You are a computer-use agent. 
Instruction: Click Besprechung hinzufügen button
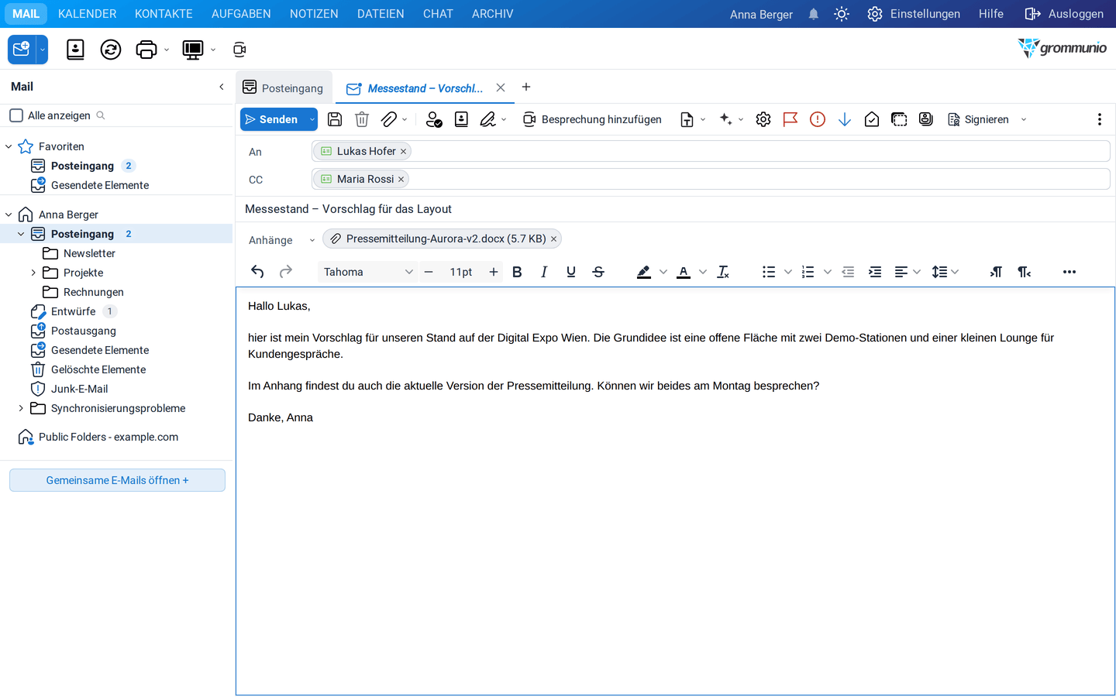(x=592, y=119)
